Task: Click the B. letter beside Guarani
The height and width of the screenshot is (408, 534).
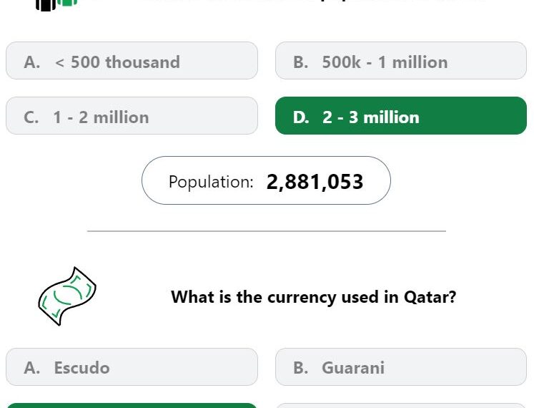Action: coord(301,368)
